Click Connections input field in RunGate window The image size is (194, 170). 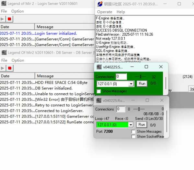coord(121,109)
